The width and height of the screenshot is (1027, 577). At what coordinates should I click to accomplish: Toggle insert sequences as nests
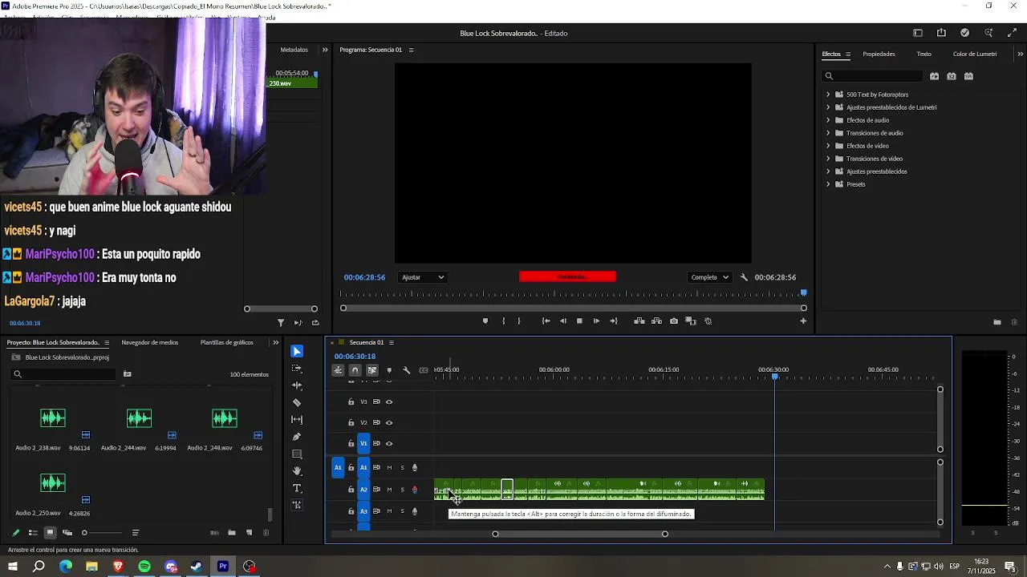tap(338, 370)
